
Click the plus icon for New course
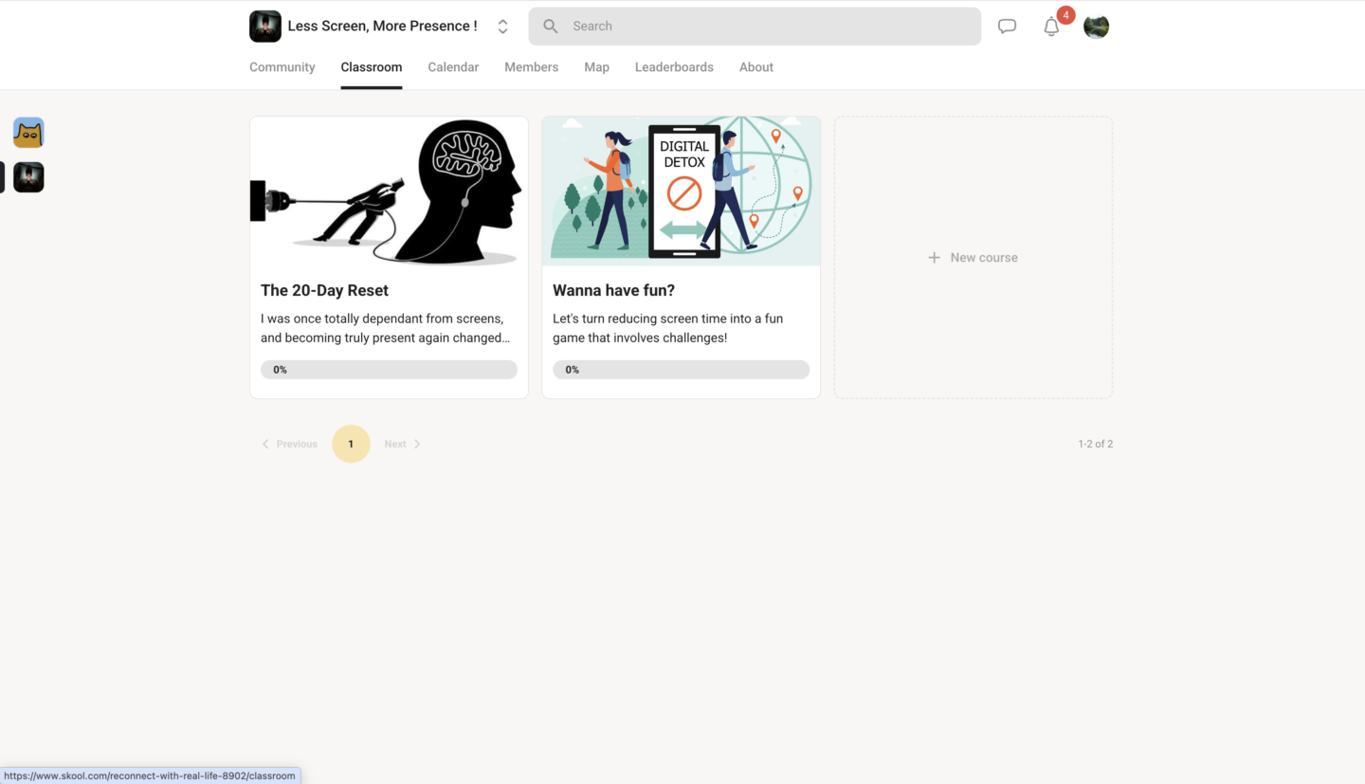click(934, 258)
